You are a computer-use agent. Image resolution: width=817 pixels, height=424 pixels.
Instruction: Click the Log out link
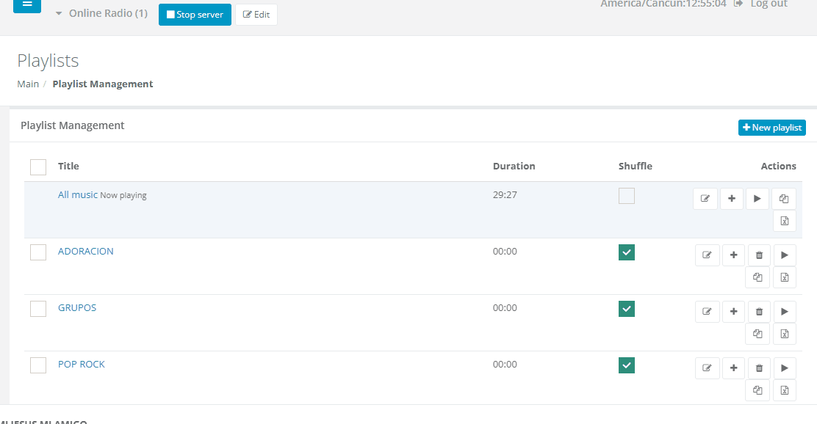point(769,4)
